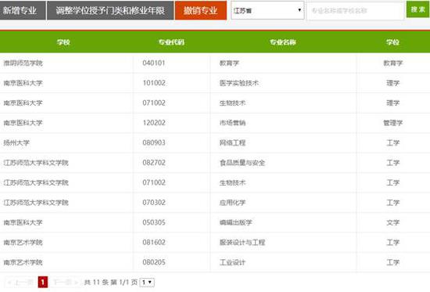Switch to the 新增专业 tab
Screen dimensions: 430x292
coord(23,10)
